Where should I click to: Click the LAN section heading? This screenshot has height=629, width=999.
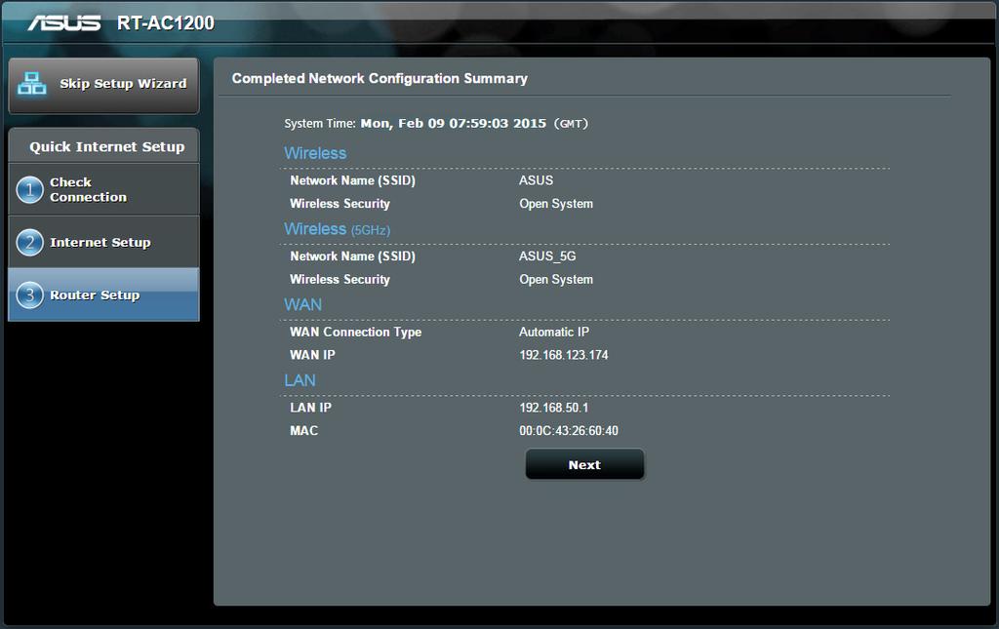(x=300, y=380)
